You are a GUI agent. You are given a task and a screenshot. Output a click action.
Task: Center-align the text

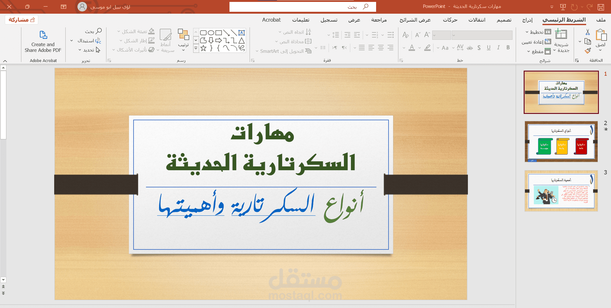(x=381, y=48)
